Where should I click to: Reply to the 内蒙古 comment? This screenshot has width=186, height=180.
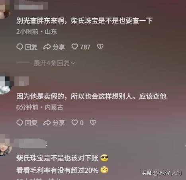[27, 123]
